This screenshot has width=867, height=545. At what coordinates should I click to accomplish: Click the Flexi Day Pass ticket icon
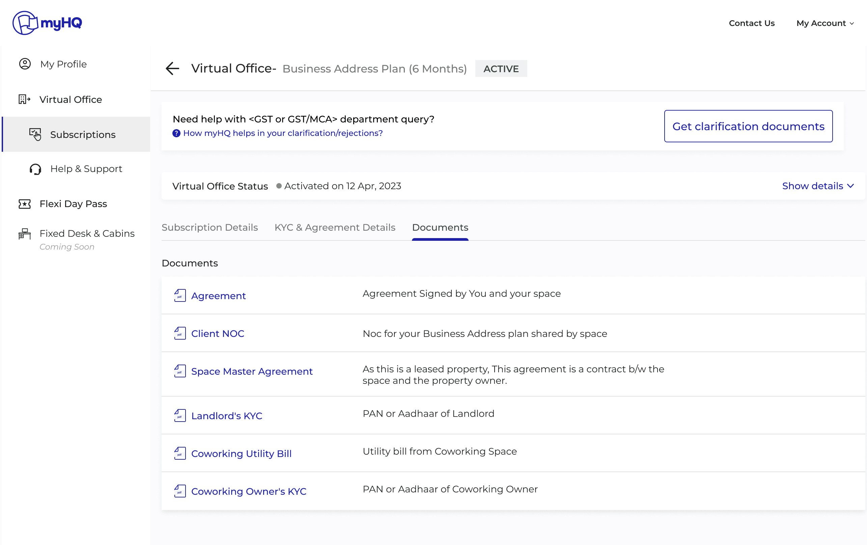[x=25, y=204]
